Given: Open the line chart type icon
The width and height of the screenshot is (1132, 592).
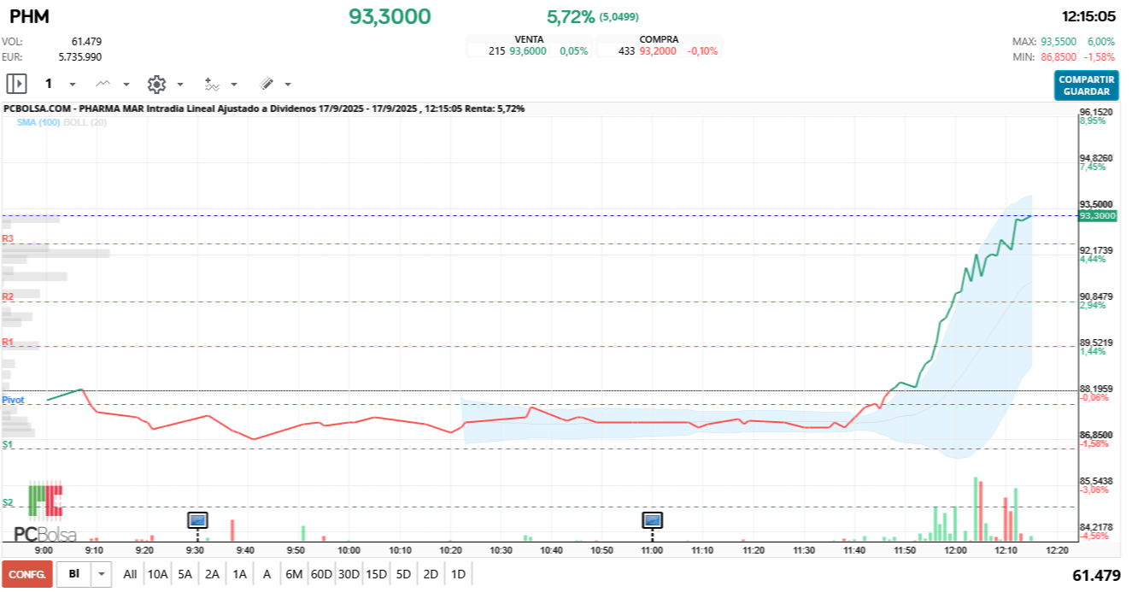Looking at the screenshot, I should (103, 84).
